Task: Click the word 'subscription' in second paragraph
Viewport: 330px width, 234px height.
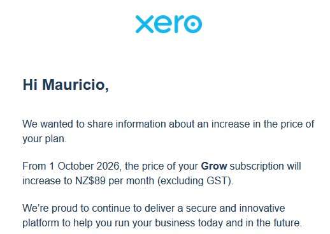Action: 257,166
